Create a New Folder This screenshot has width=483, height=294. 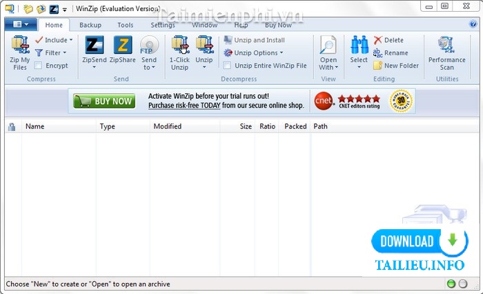(396, 66)
